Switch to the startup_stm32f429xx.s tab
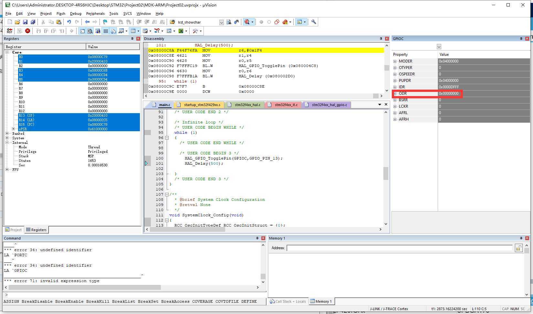The width and height of the screenshot is (533, 314). [199, 105]
